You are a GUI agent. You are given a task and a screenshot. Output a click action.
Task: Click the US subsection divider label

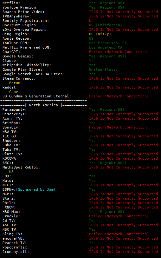(x=11, y=172)
